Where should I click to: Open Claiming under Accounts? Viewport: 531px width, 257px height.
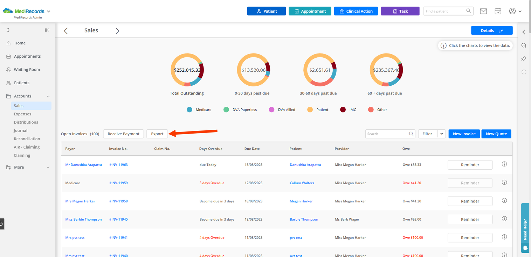tap(22, 155)
